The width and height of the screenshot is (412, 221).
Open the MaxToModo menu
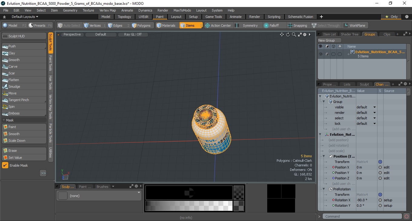coord(182,10)
